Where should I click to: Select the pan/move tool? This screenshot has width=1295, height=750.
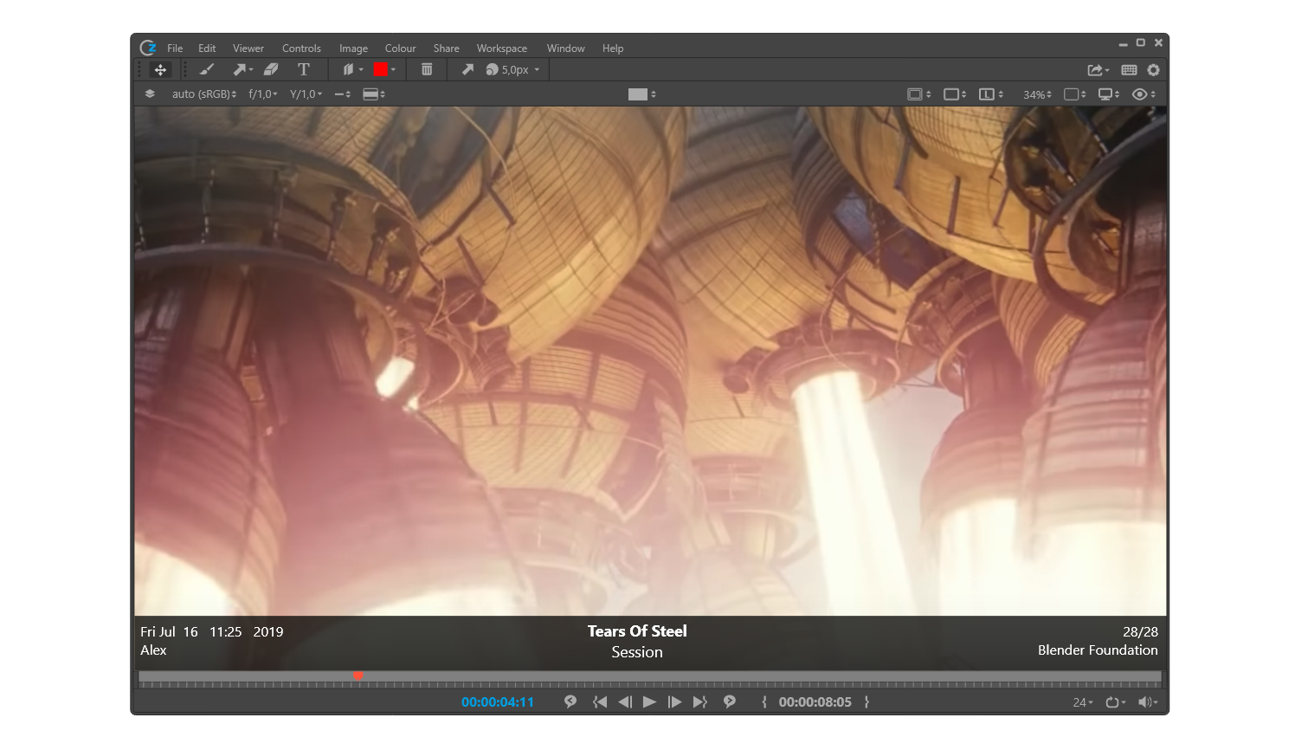160,70
